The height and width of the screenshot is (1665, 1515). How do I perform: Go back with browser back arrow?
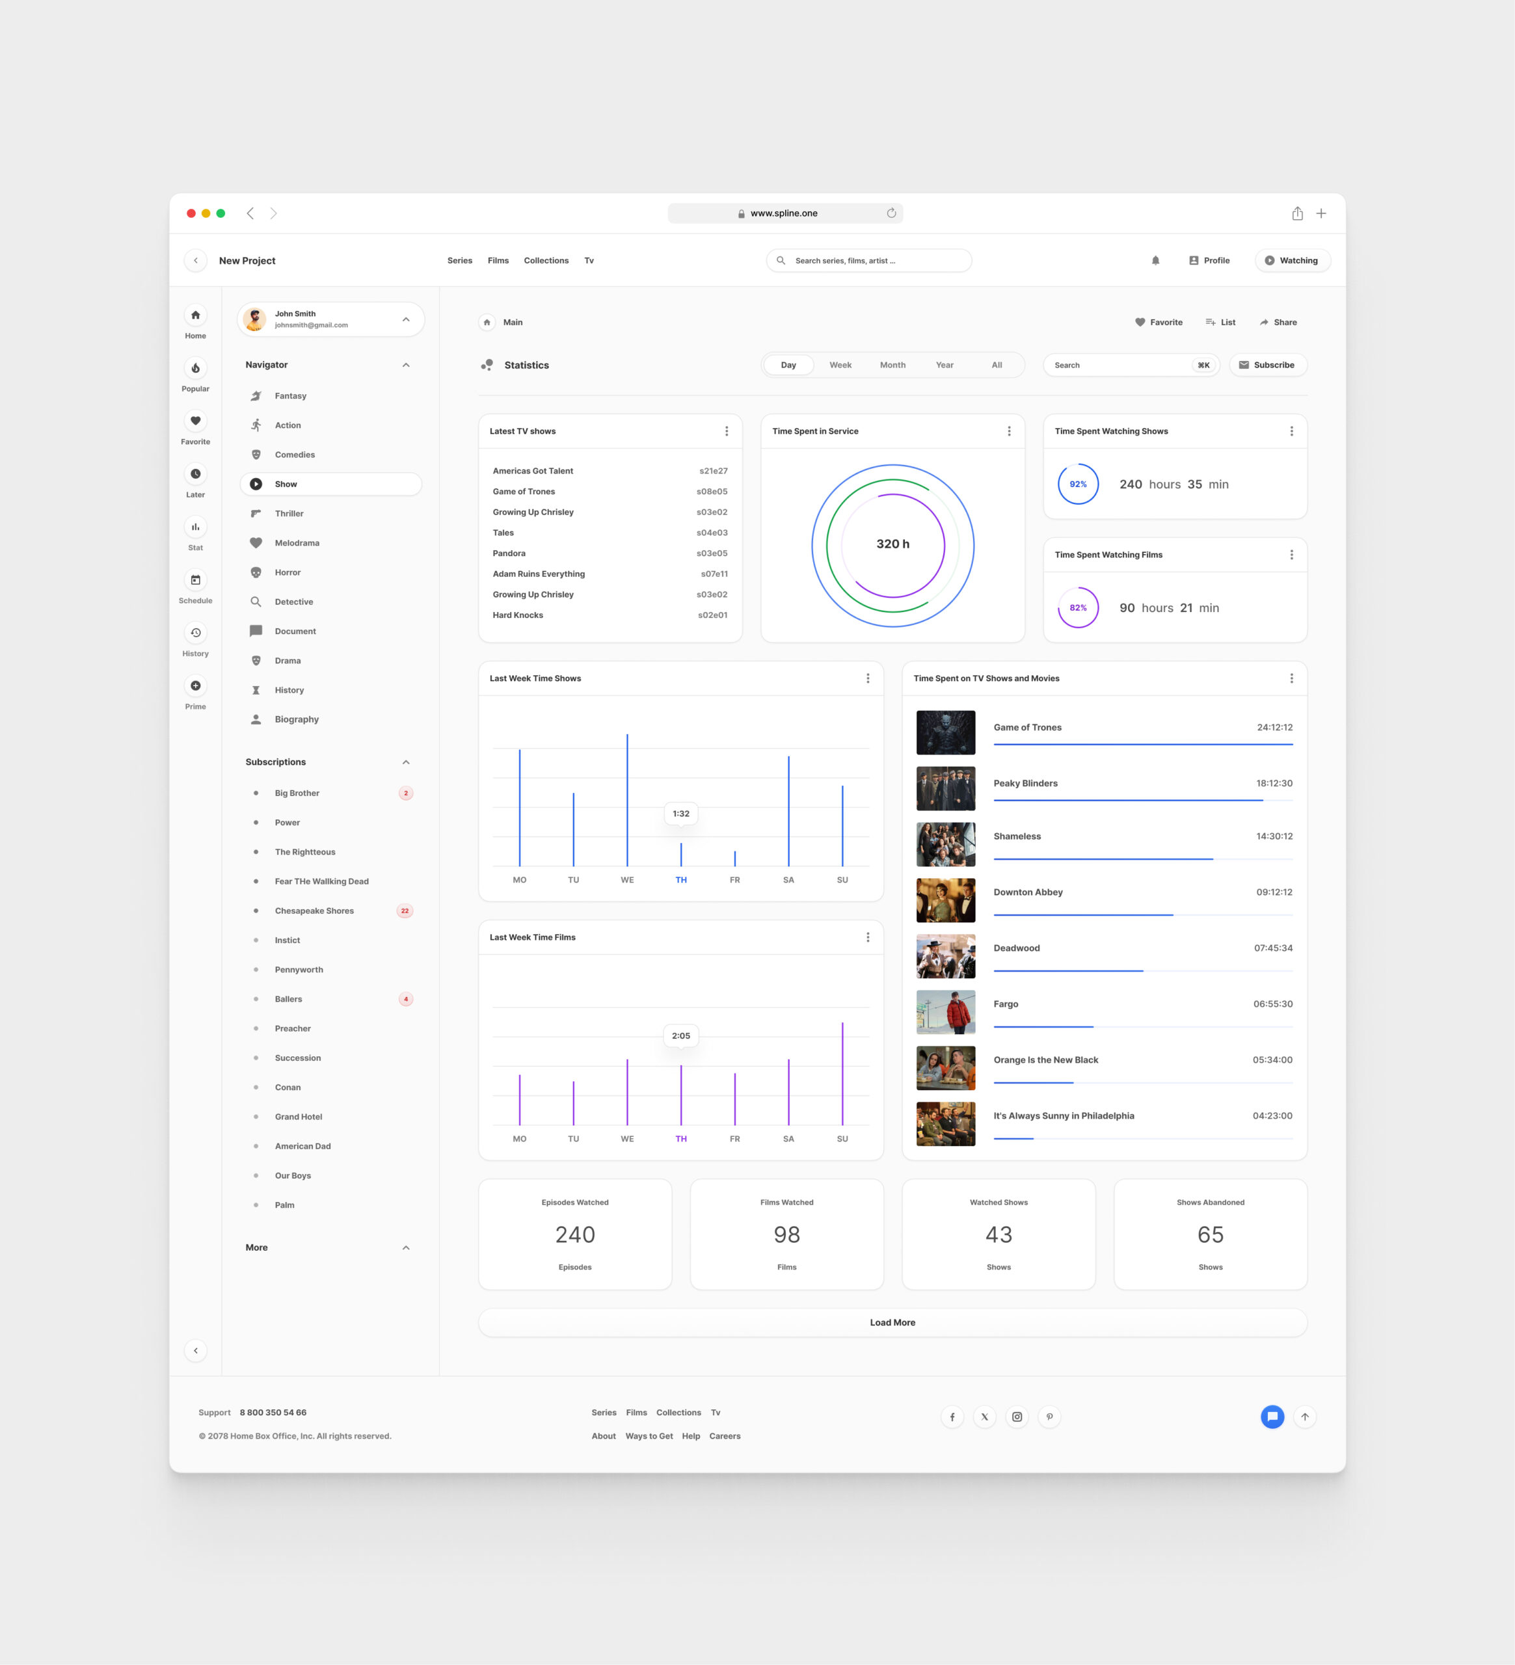click(250, 213)
